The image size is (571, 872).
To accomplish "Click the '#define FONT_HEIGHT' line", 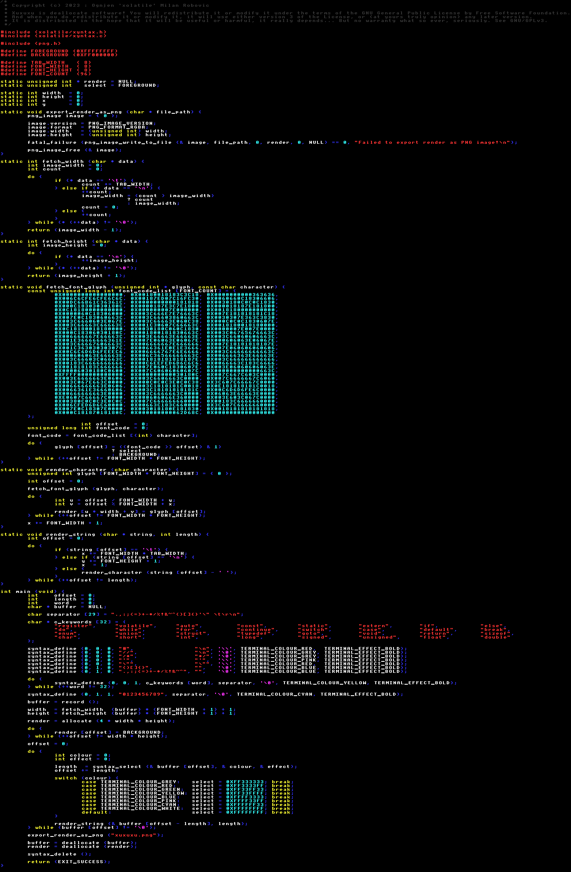I will tap(46, 70).
